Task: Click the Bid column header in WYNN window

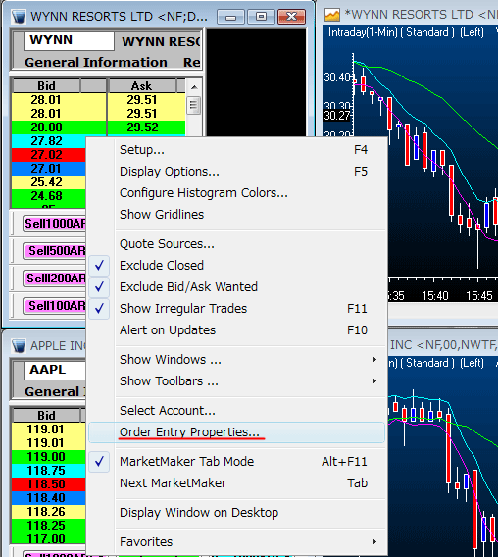Action: (46, 86)
